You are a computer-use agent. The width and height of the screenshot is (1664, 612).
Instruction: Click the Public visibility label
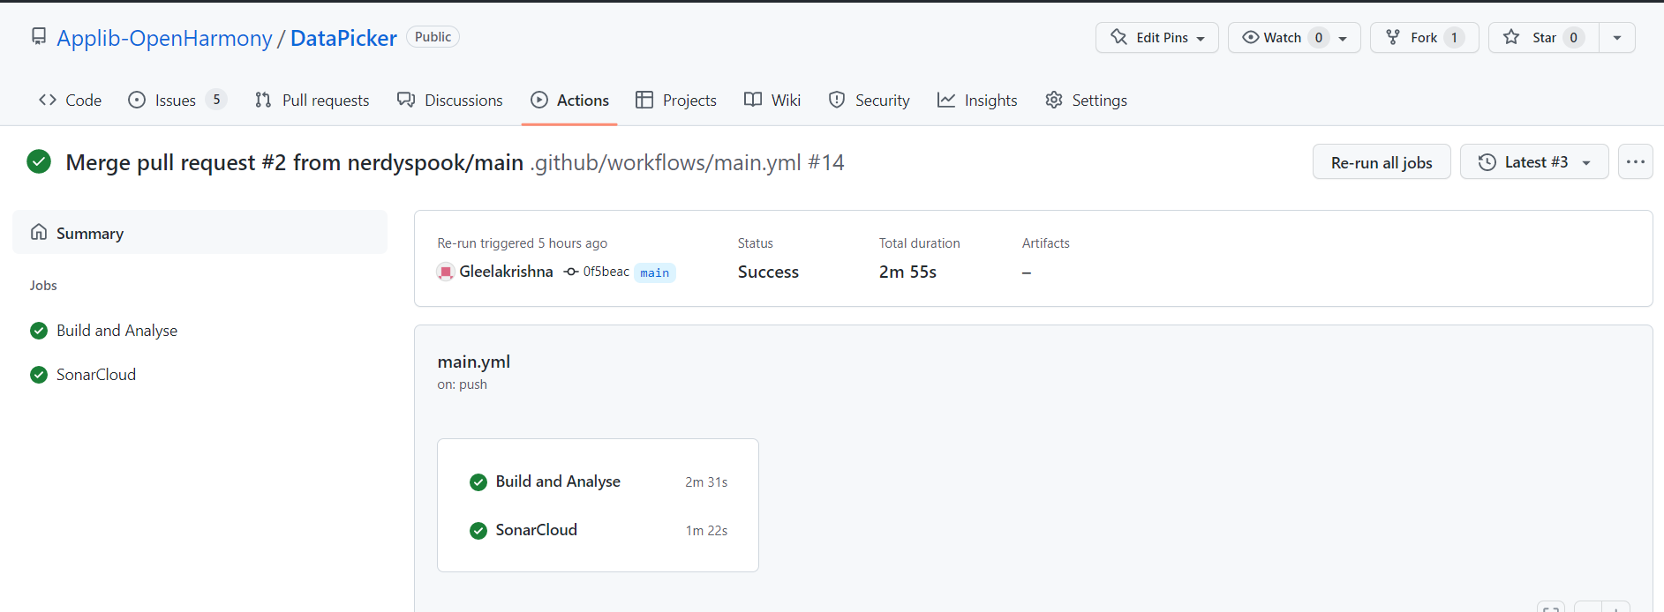click(433, 37)
